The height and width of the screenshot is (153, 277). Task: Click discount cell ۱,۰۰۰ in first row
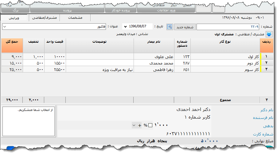(34, 57)
